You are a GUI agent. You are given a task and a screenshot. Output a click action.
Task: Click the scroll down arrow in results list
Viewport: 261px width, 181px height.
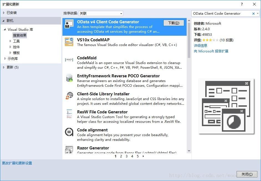[189, 151]
